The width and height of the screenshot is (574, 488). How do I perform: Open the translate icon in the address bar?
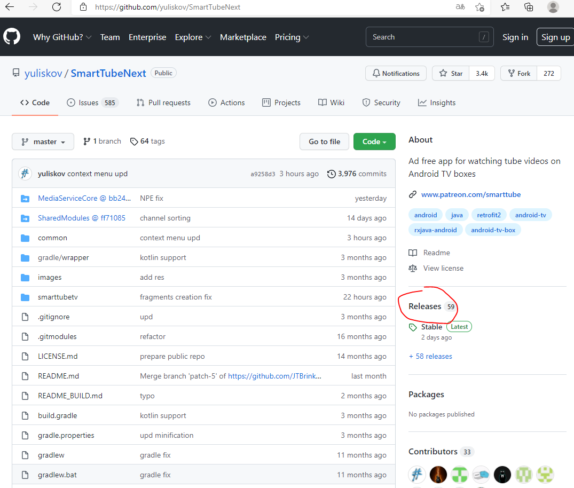coord(460,7)
